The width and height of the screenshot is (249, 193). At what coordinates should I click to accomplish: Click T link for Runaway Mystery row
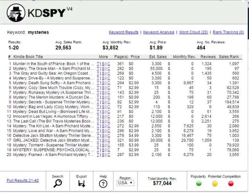(98, 92)
